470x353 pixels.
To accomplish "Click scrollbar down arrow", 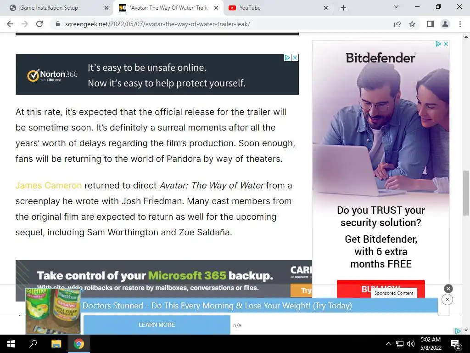I will pos(466,330).
